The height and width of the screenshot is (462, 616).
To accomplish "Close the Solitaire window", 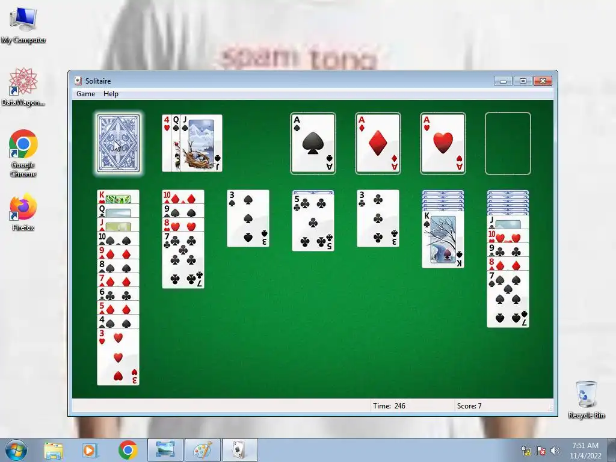I will (543, 81).
